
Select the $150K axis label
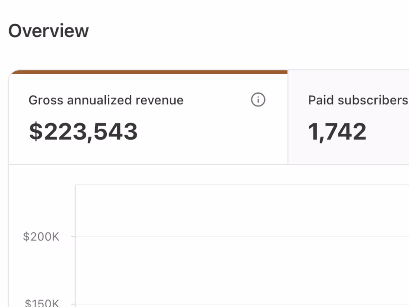pos(42,303)
